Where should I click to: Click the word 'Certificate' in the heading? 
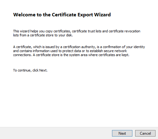tap(64, 14)
